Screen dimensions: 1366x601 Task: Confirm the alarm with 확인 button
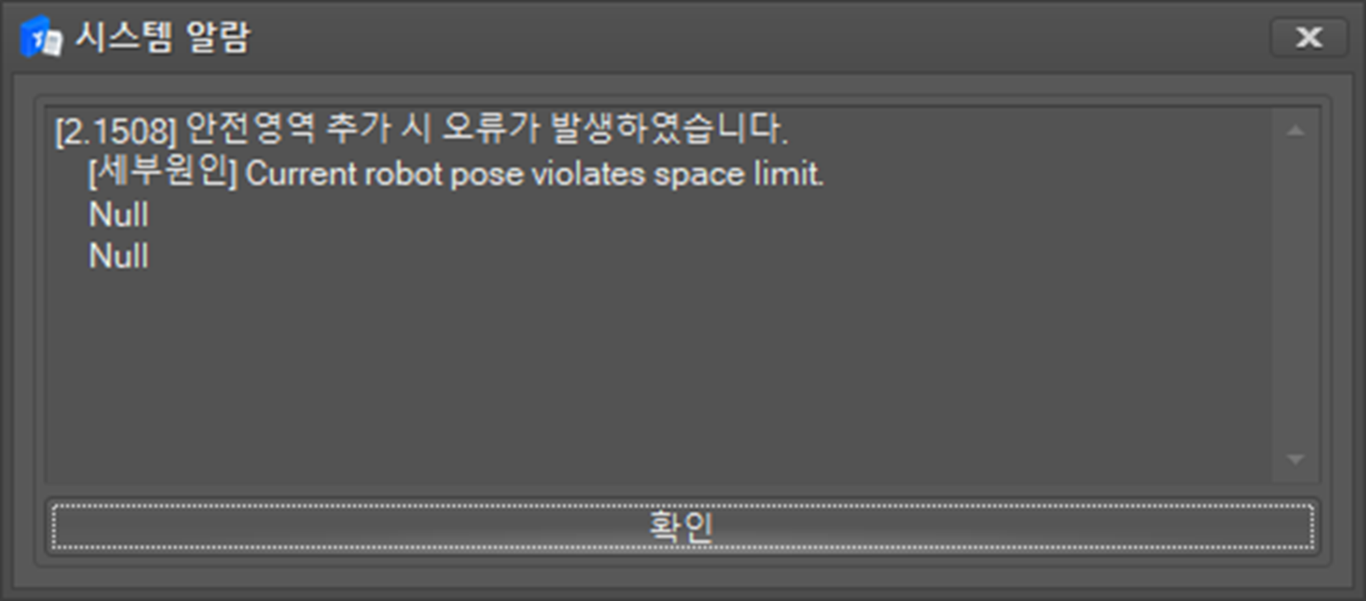[682, 526]
